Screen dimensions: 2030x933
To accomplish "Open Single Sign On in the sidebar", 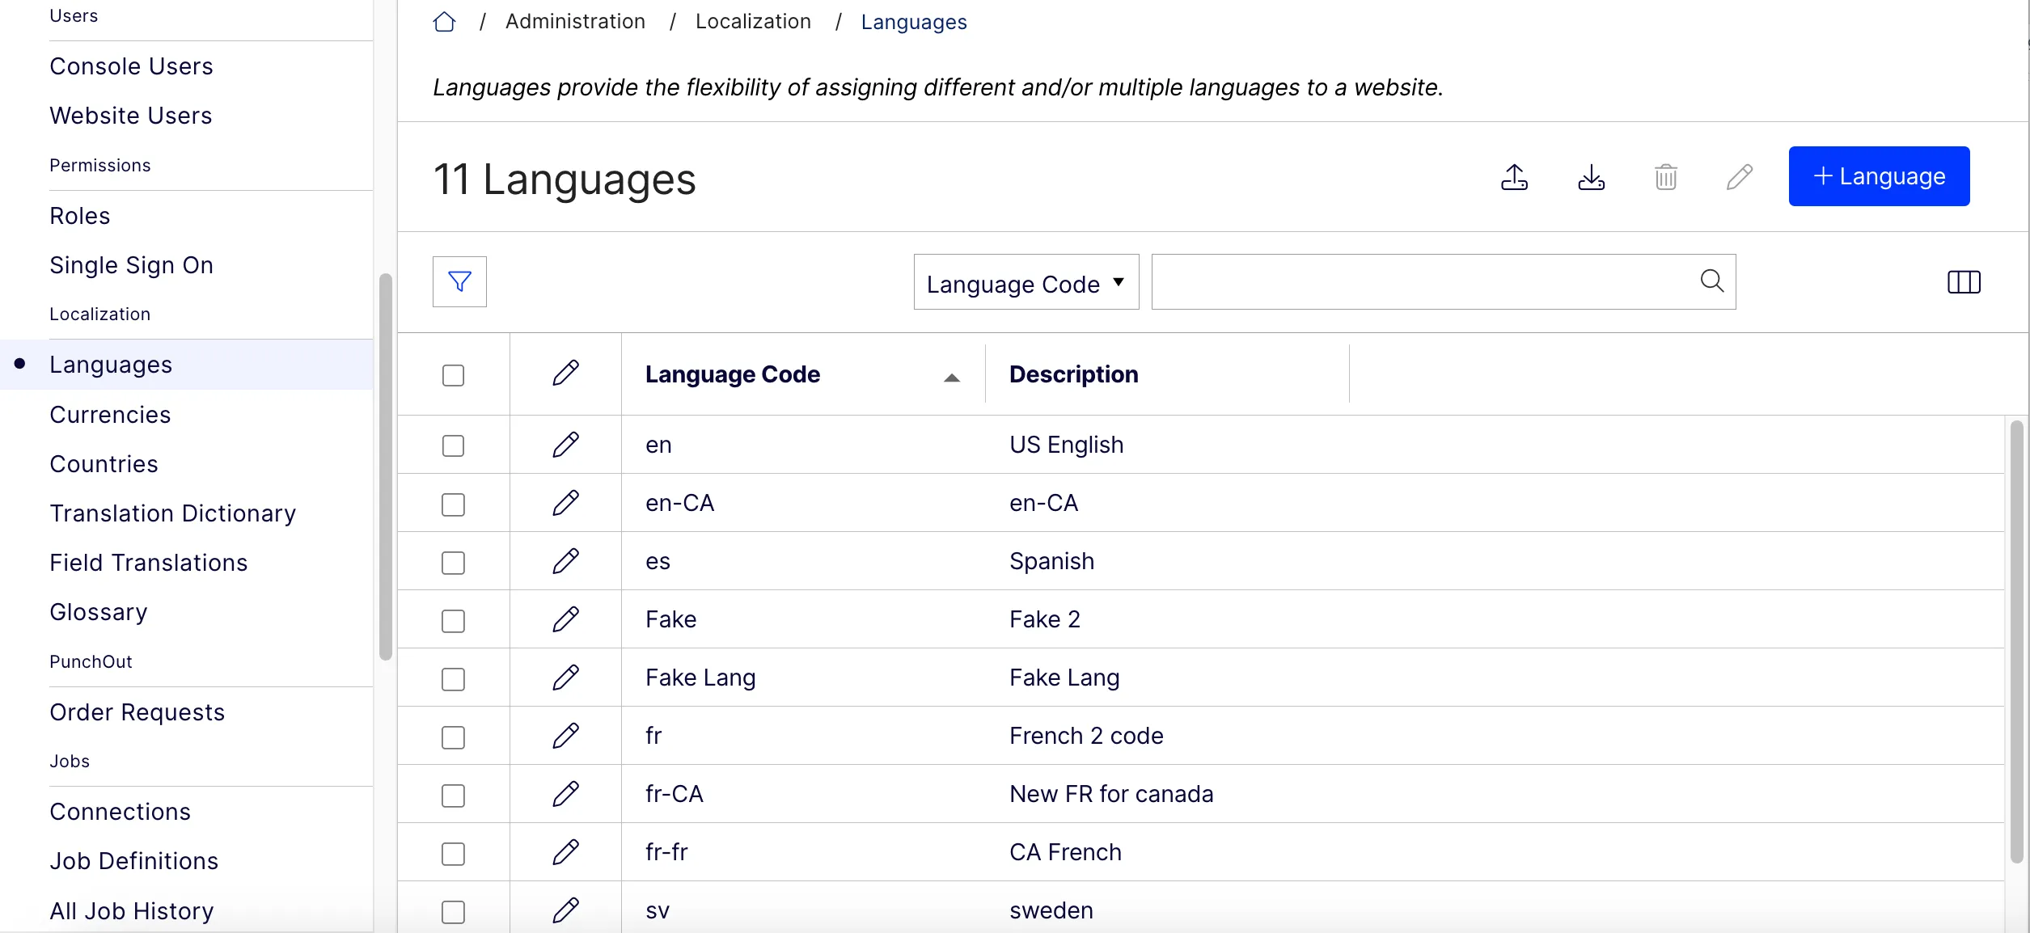I will [131, 265].
